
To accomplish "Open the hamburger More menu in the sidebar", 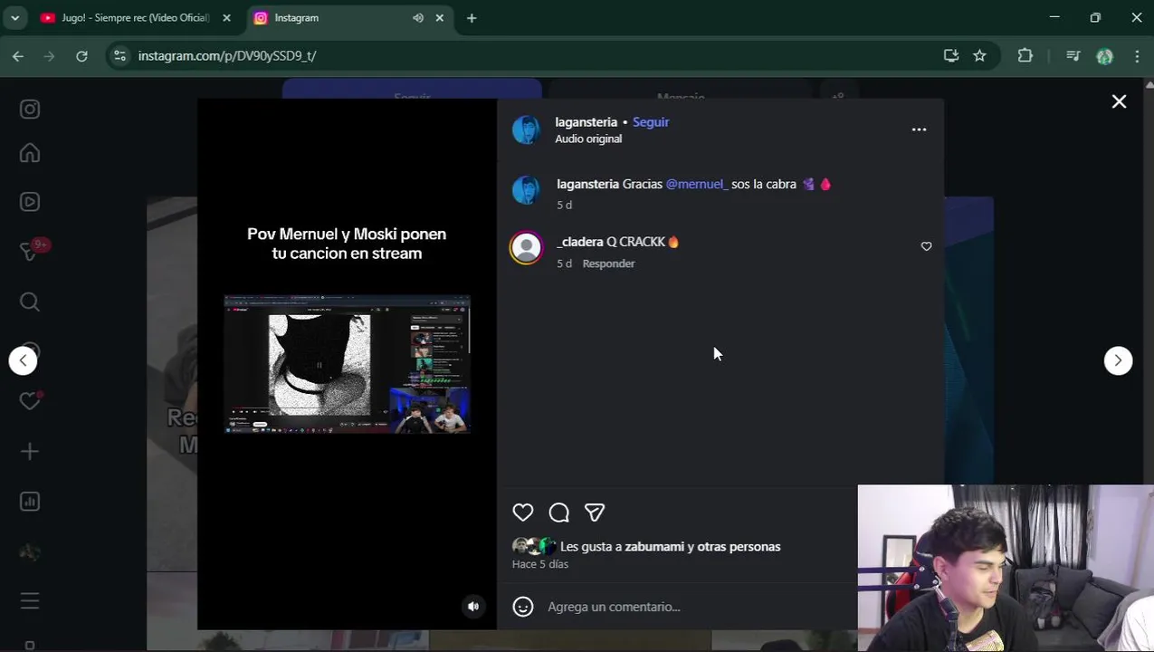I will (30, 600).
